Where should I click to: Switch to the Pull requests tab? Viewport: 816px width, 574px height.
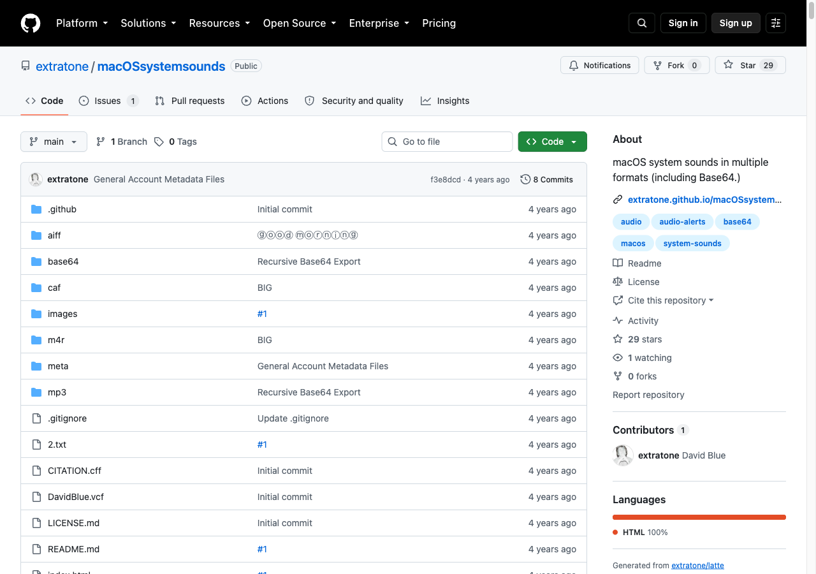pos(190,101)
